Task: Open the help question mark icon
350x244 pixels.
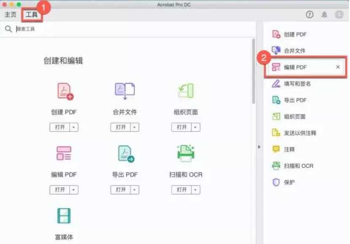Action: coord(310,15)
